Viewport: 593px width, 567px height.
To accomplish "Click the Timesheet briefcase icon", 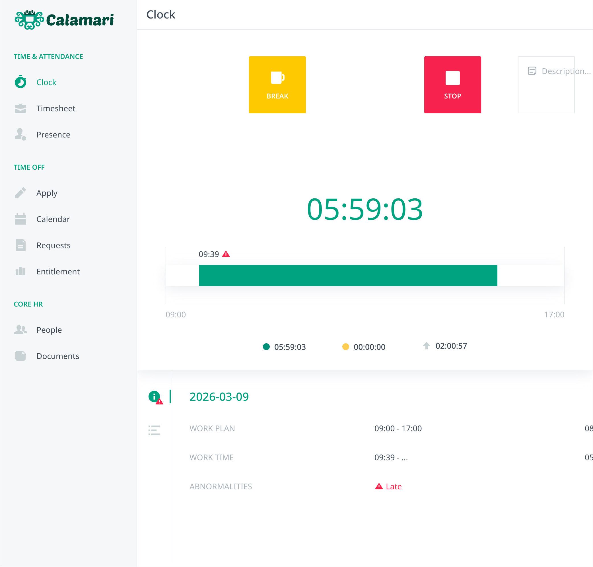I will pos(20,108).
